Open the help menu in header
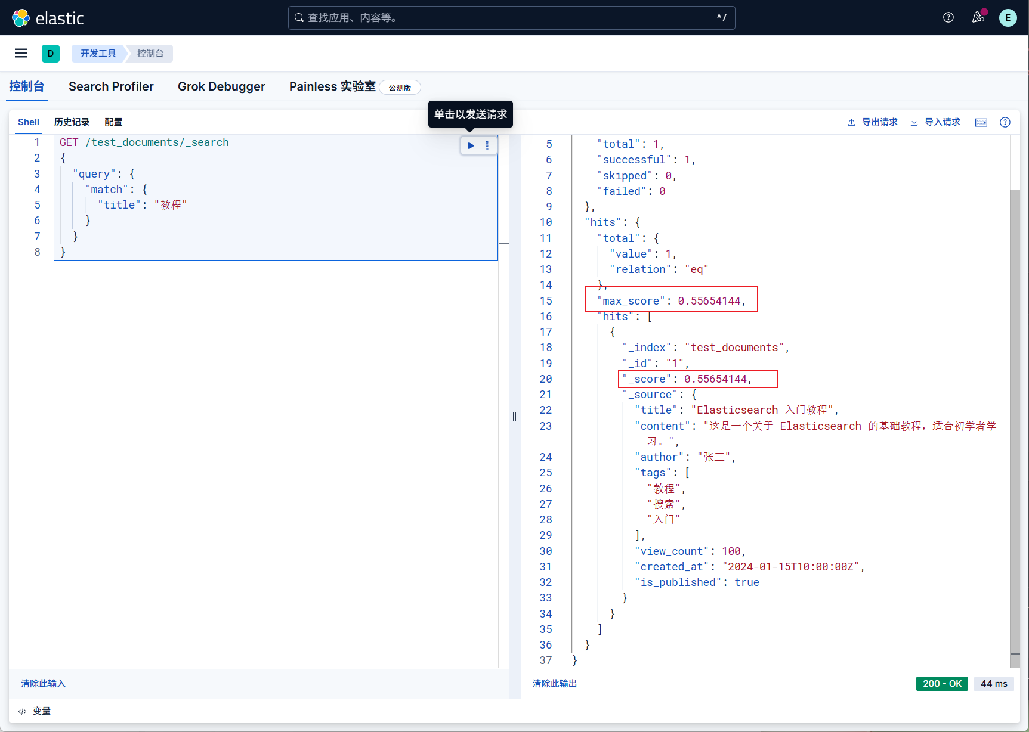 [x=948, y=18]
